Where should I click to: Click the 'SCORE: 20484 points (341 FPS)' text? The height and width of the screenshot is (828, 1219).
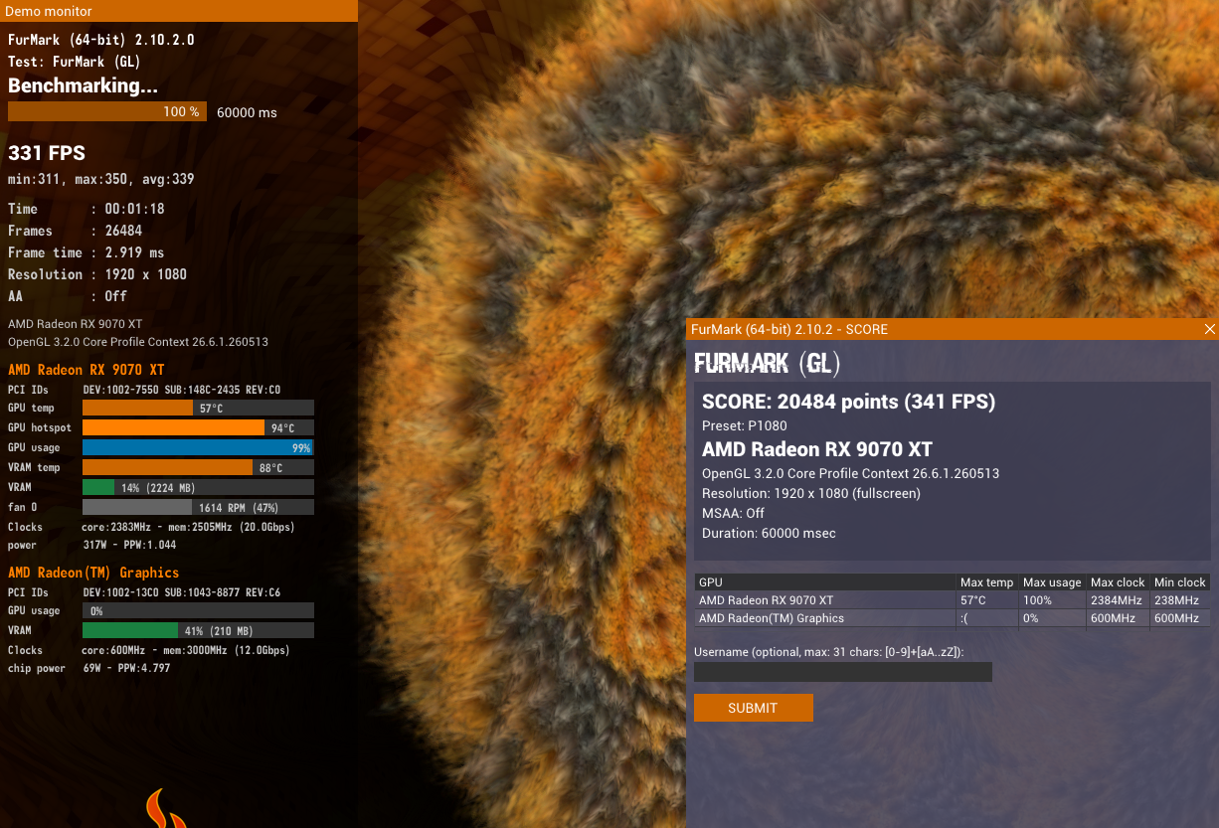[848, 402]
